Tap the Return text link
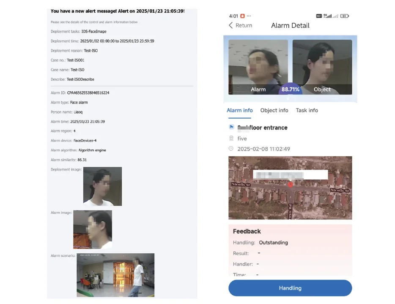This screenshot has height=304, width=395. (244, 25)
